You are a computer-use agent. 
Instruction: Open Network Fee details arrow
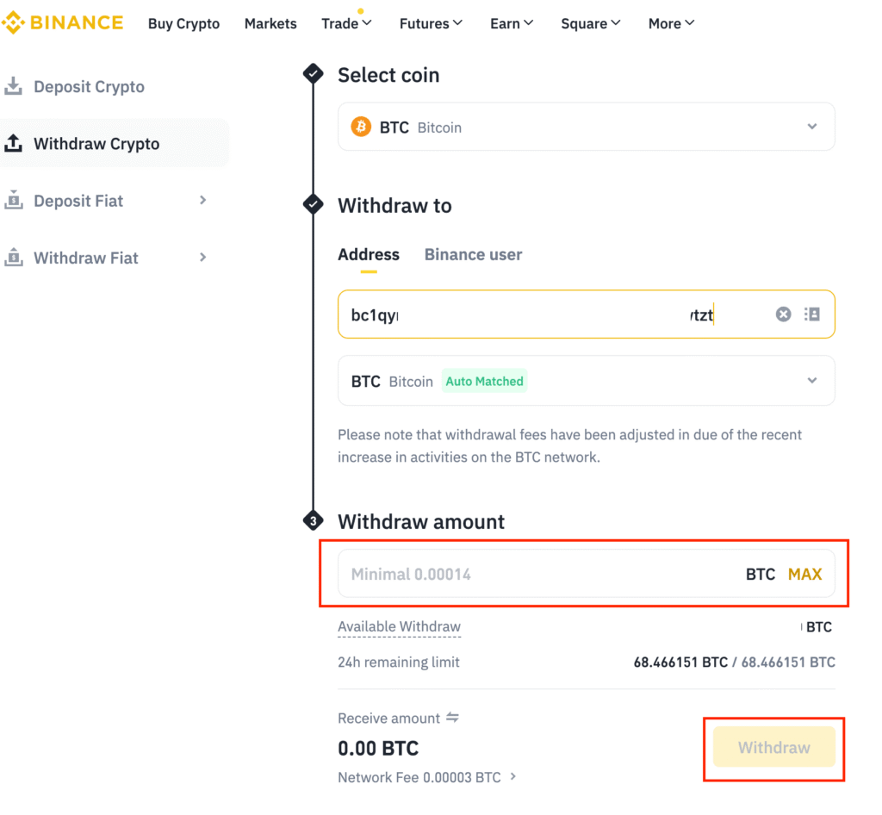[x=513, y=777]
